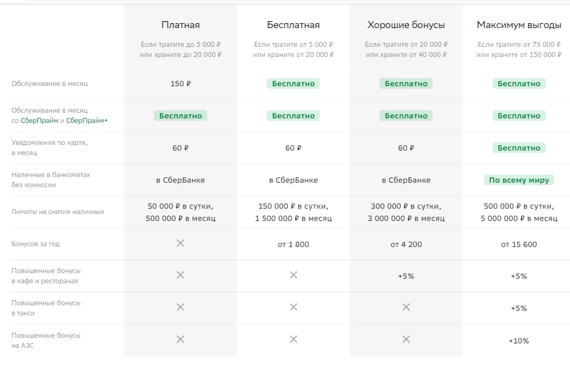The image size is (570, 365).
Task: Click Бесплатно notifications badge under Максимум выгоды
Action: point(519,148)
